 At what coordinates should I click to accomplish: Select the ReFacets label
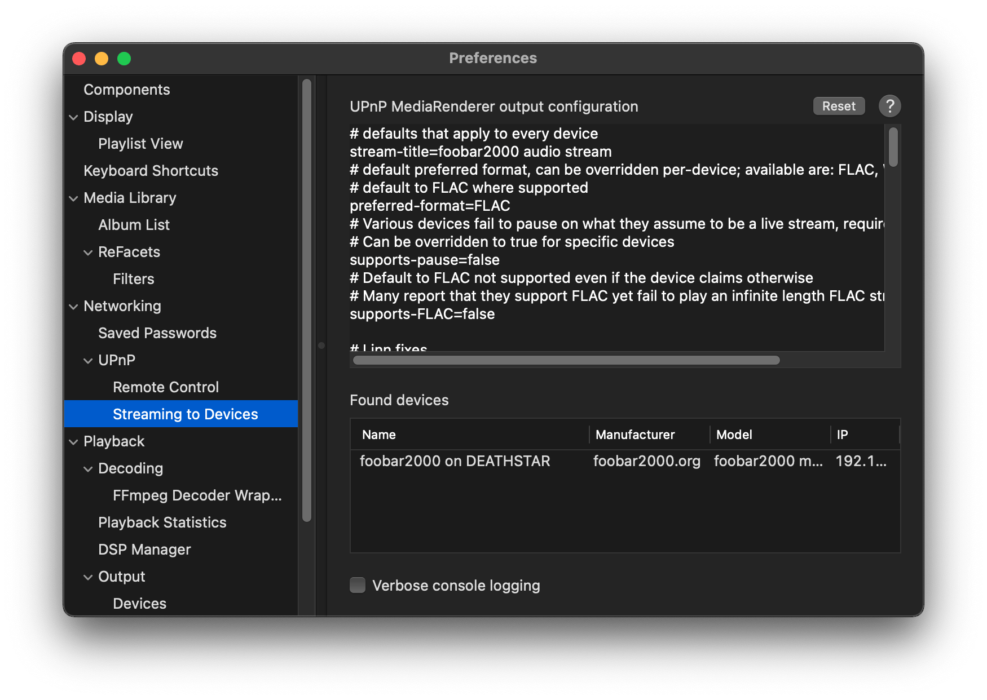coord(129,252)
